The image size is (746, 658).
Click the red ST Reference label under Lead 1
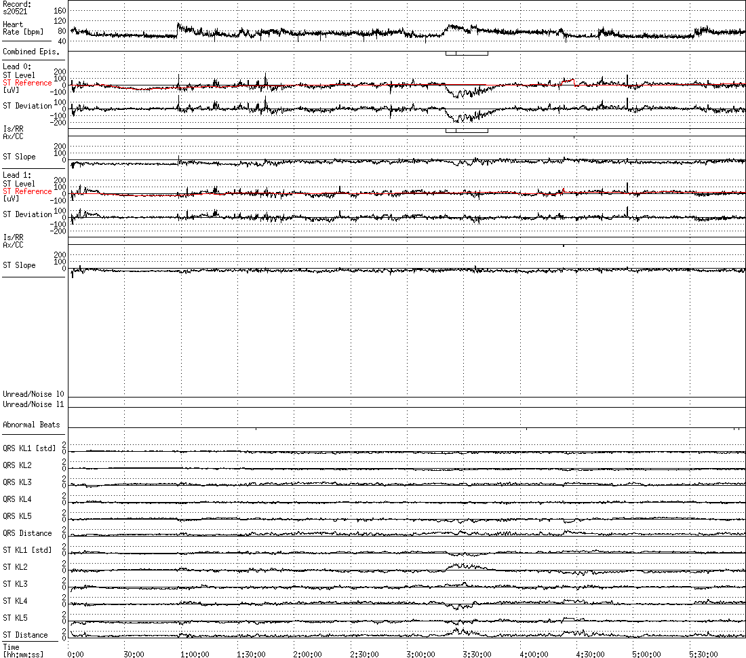coord(27,191)
